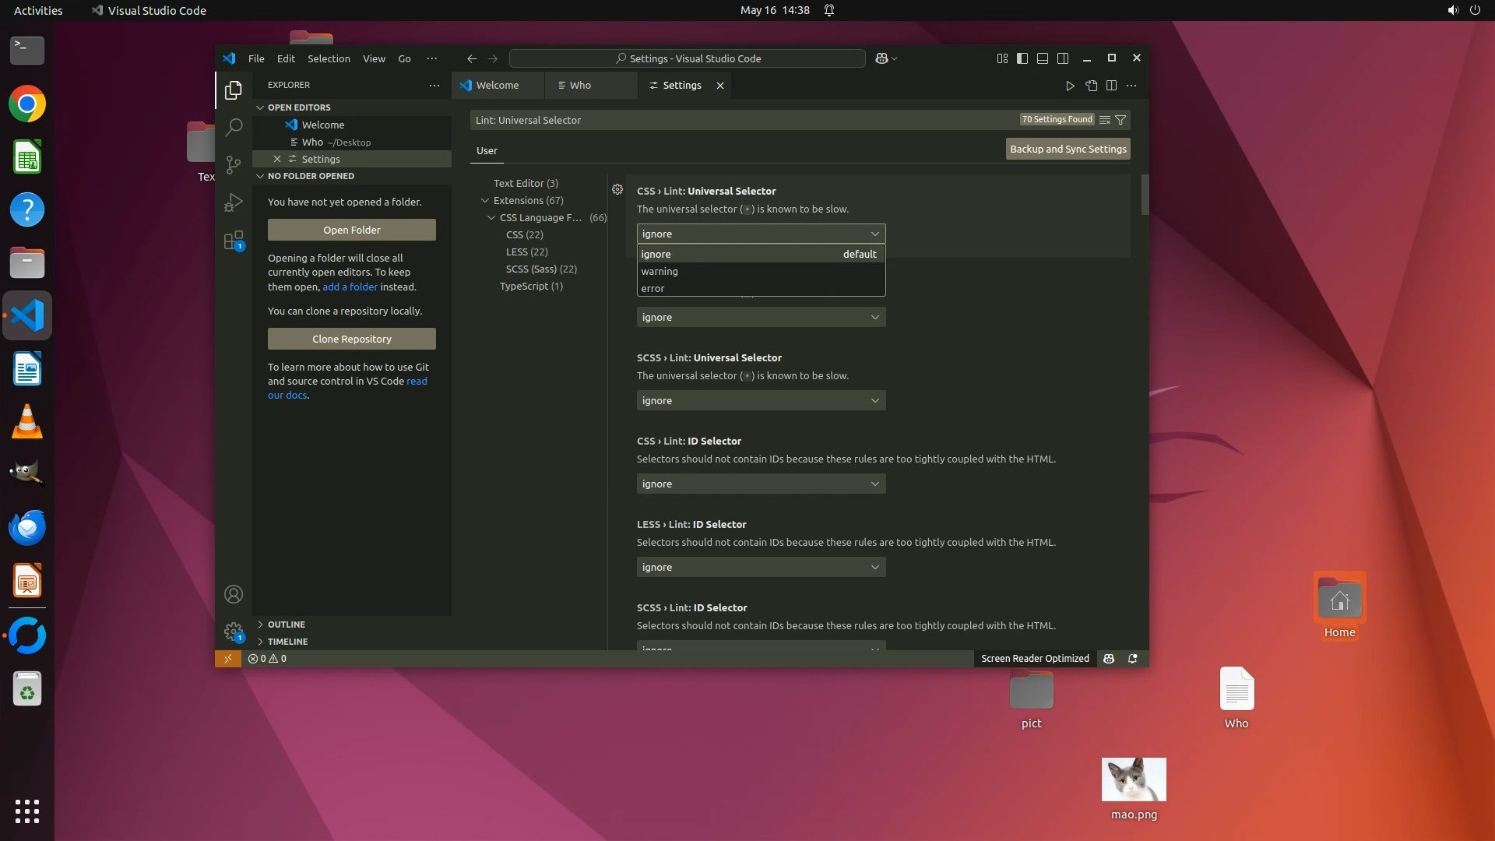This screenshot has width=1495, height=841.
Task: Open Run and Debug view icon
Action: point(233,202)
